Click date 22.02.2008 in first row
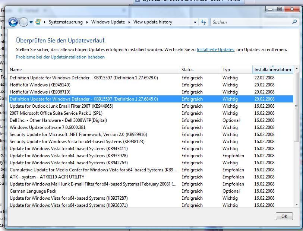The height and width of the screenshot is (231, 303). coord(264,78)
